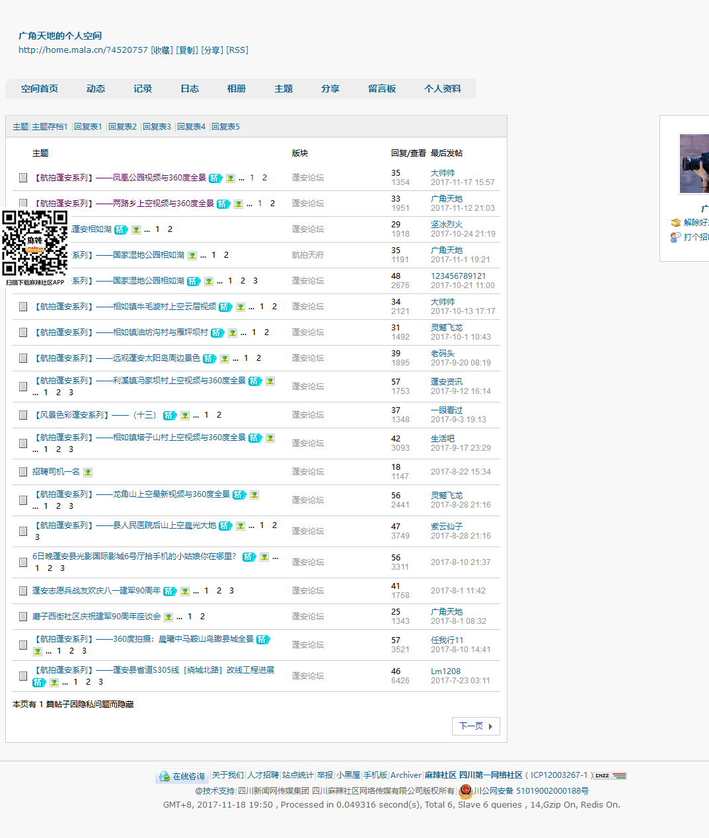The height and width of the screenshot is (838, 709).
Task: Click the [收藏] link beside the space URL
Action: tap(162, 50)
